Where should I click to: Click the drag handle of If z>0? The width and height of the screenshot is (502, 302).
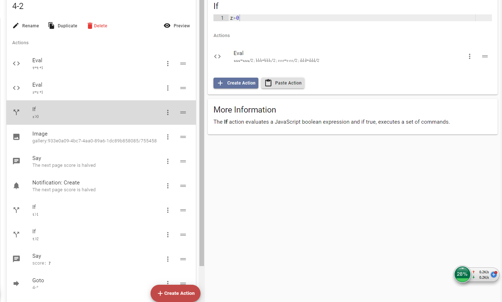183,113
